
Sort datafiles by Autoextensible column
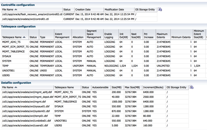[100, 87]
